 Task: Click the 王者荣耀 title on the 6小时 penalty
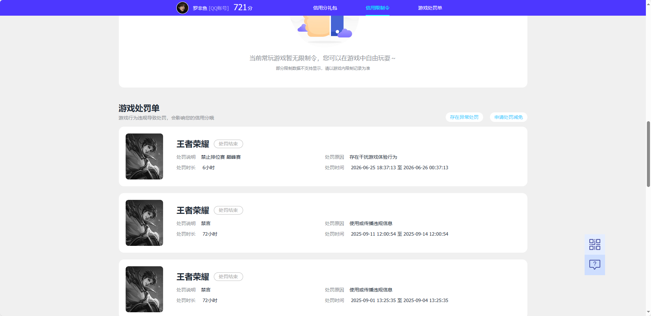tap(193, 144)
